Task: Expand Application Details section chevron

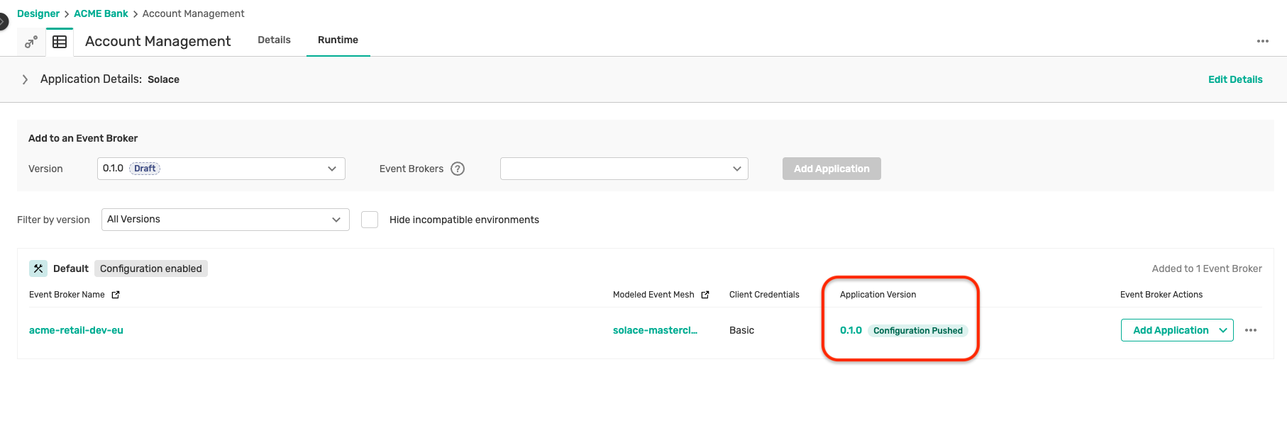Action: pyautogui.click(x=25, y=79)
